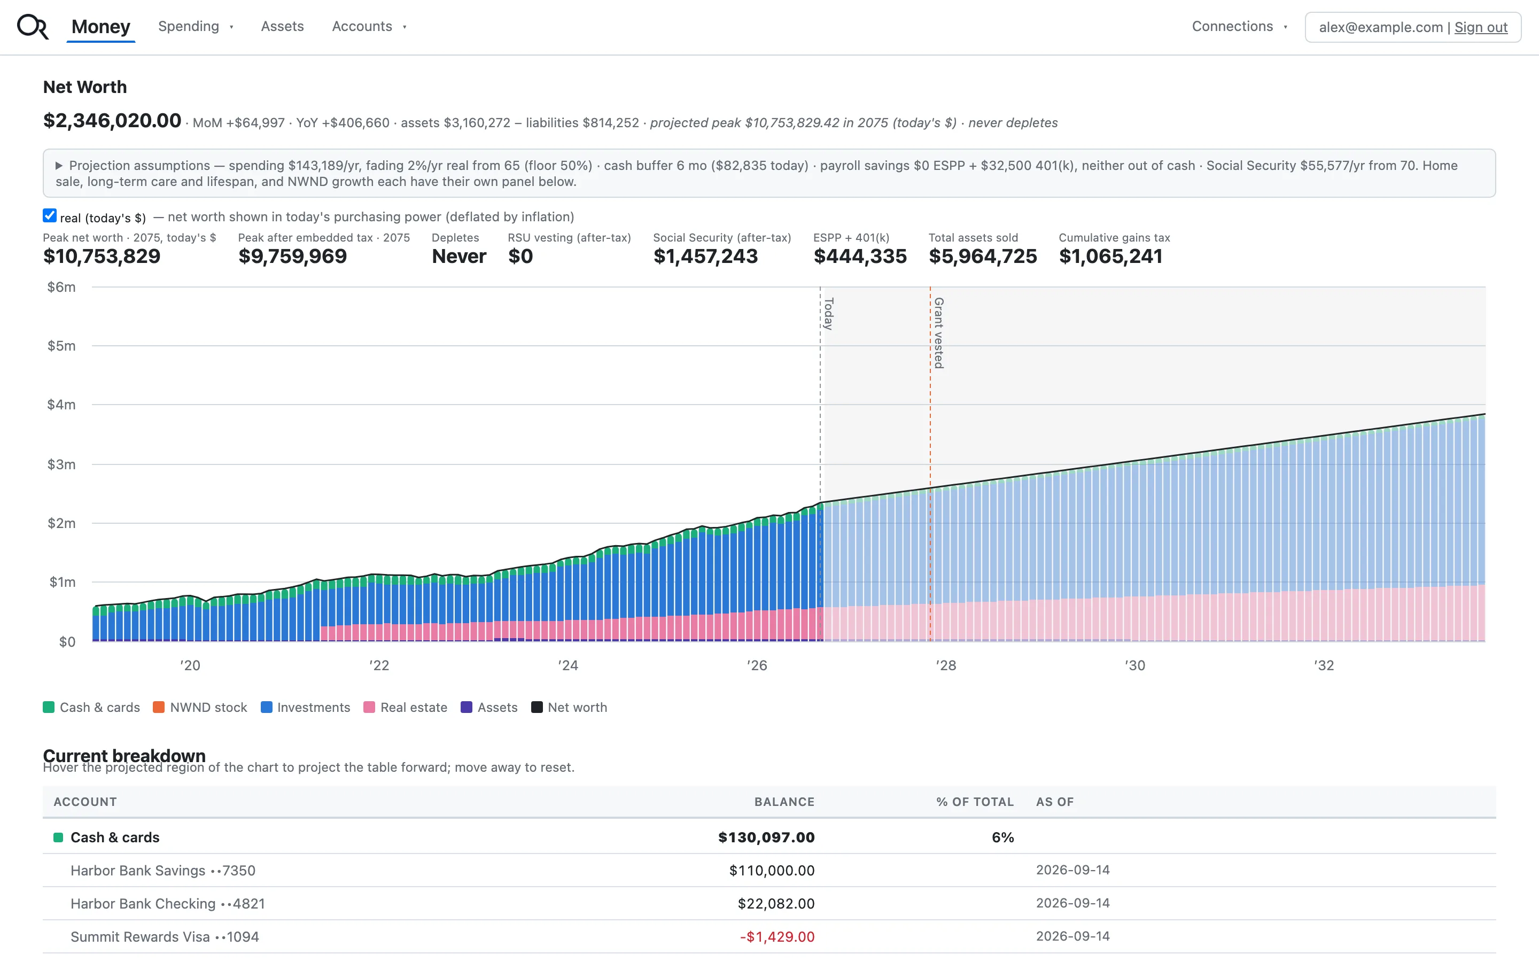Image resolution: width=1539 pixels, height=962 pixels.
Task: Click the AS OF column header
Action: (1055, 802)
